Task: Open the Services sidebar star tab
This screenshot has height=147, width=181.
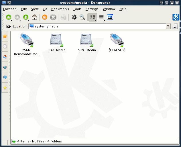Action: pyautogui.click(x=5, y=88)
